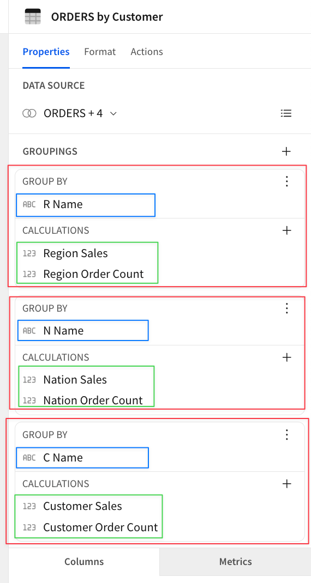This screenshot has width=311, height=583.
Task: Click the R Name group by column
Action: pyautogui.click(x=86, y=204)
